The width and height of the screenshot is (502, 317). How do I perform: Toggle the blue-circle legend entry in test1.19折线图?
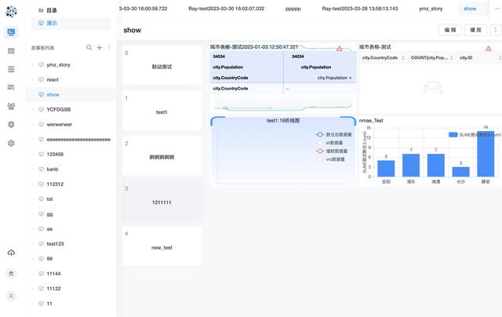[333, 134]
